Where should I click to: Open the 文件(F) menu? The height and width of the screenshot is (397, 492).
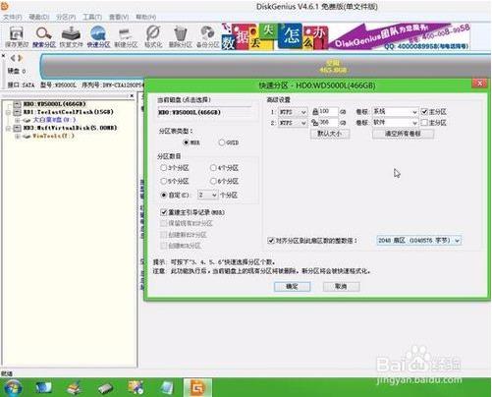tap(13, 17)
